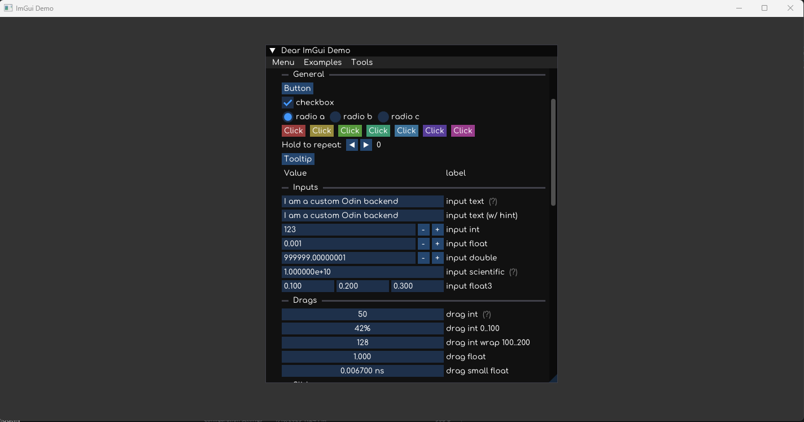Increment input int with plus
The image size is (804, 422).
click(438, 229)
